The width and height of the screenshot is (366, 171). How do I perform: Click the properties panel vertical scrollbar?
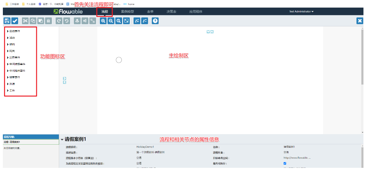click(x=362, y=157)
